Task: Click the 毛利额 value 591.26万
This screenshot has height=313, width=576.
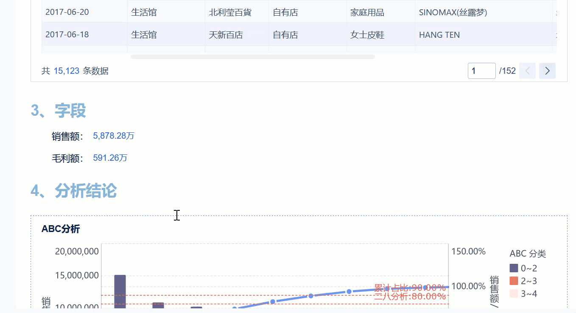Action: click(110, 158)
